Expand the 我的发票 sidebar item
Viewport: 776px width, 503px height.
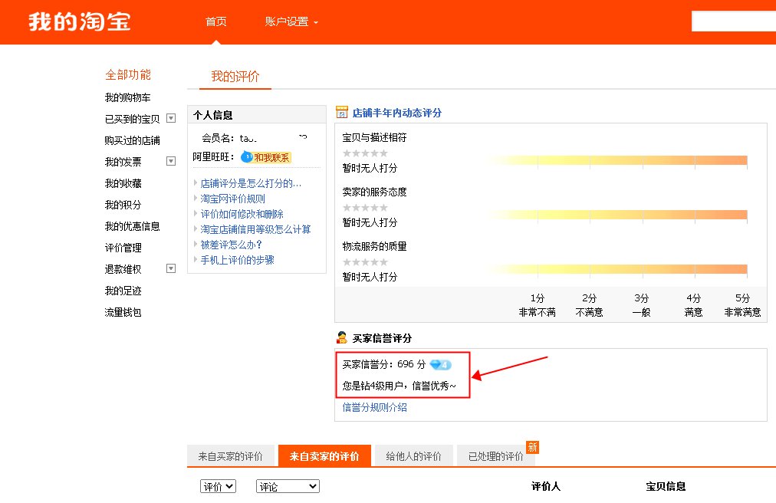coord(171,162)
